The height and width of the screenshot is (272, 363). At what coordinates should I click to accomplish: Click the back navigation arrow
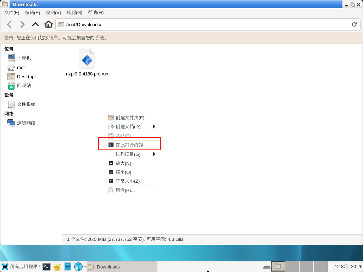(9, 24)
